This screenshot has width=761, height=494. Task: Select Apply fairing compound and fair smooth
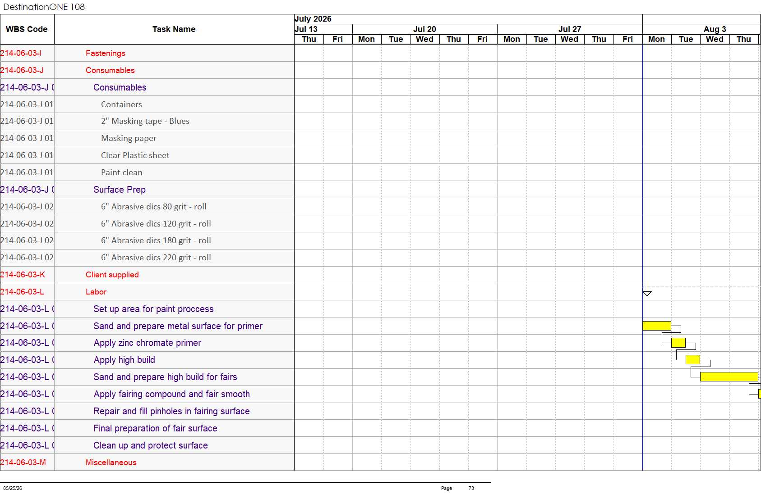coord(171,394)
